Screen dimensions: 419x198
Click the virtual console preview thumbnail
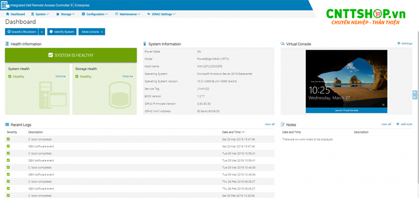(x=346, y=79)
